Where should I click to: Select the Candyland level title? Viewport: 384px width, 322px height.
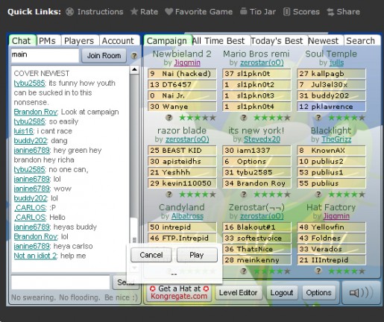pyautogui.click(x=182, y=207)
